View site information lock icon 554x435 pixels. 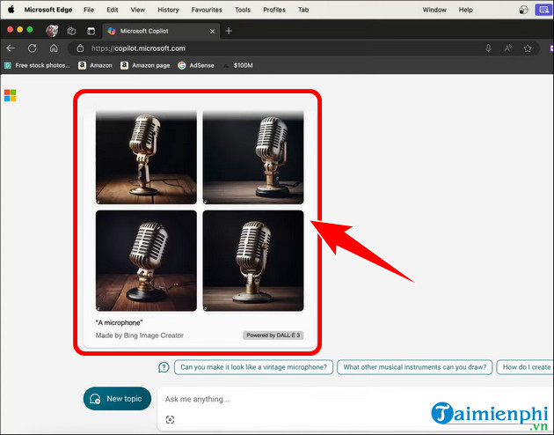(x=80, y=48)
